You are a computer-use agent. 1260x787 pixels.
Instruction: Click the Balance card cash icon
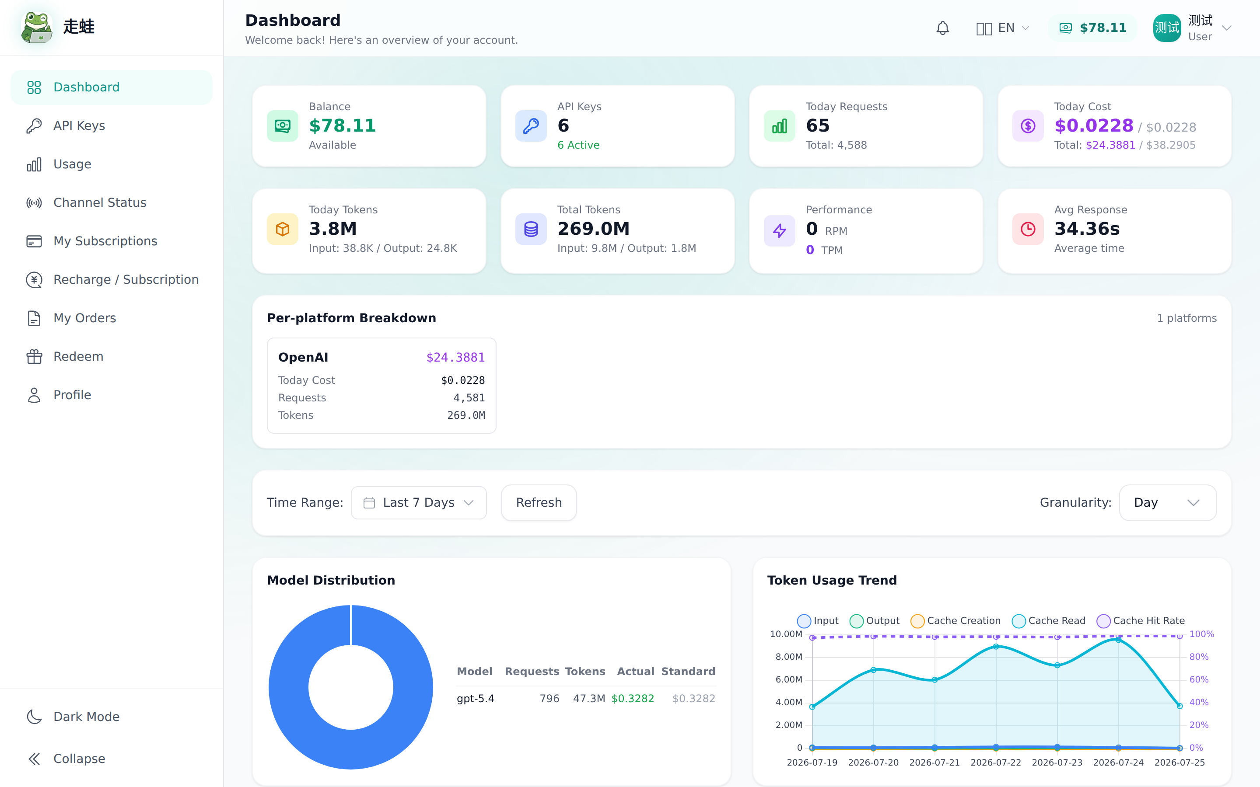click(282, 126)
